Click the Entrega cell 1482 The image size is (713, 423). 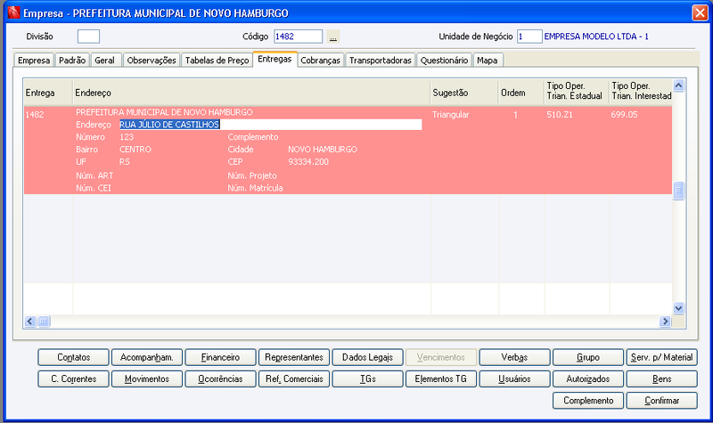pyautogui.click(x=35, y=115)
